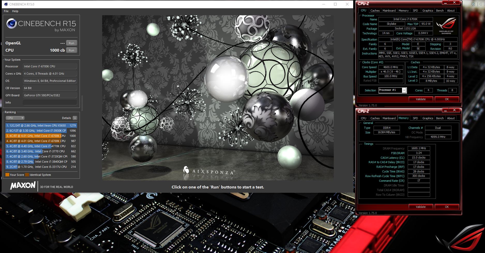485x253 pixels.
Task: Click the Command Rate 1T value
Action: pyautogui.click(x=419, y=181)
